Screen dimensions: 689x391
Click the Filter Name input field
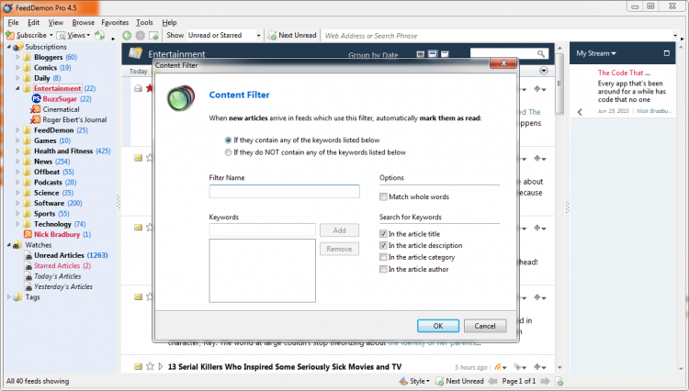click(284, 191)
